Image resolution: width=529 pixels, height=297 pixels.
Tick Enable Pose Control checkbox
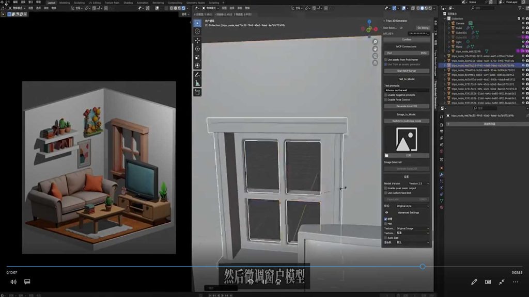385,100
